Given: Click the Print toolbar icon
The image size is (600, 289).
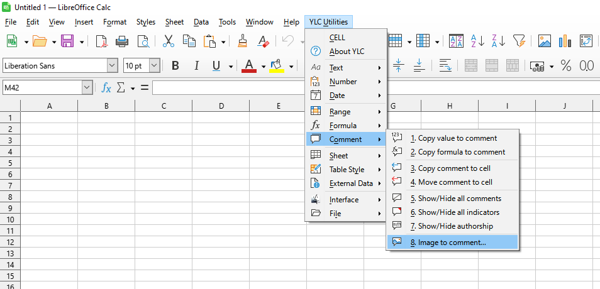Looking at the screenshot, I should click(122, 41).
